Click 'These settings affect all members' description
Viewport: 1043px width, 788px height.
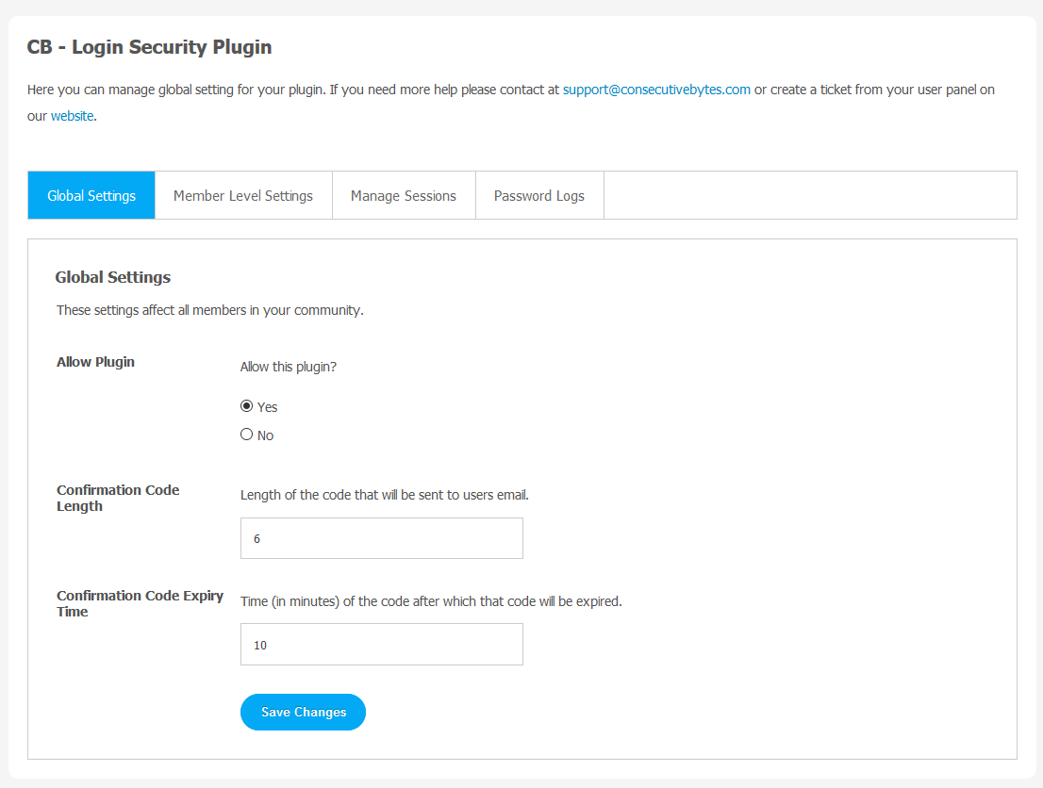pos(209,310)
